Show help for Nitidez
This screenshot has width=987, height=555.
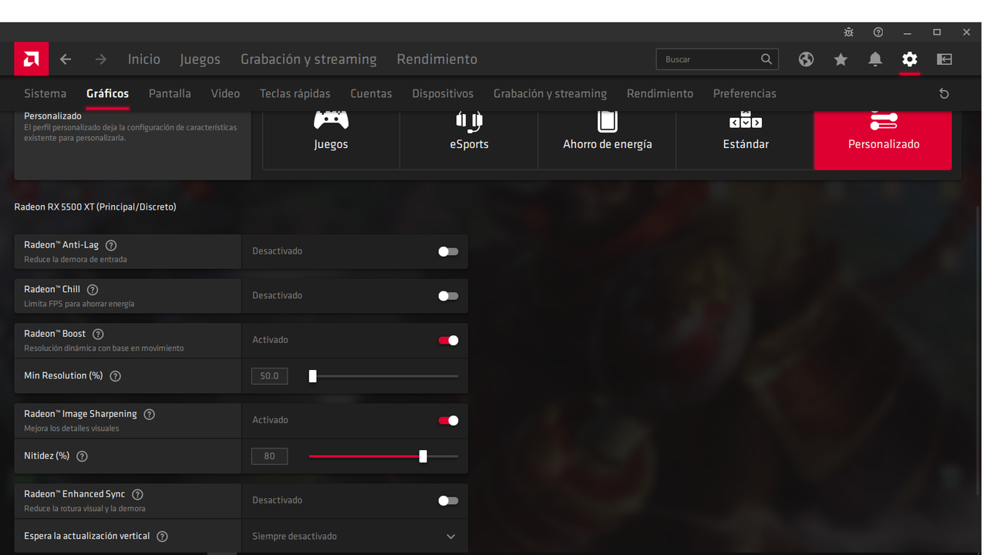tap(83, 456)
